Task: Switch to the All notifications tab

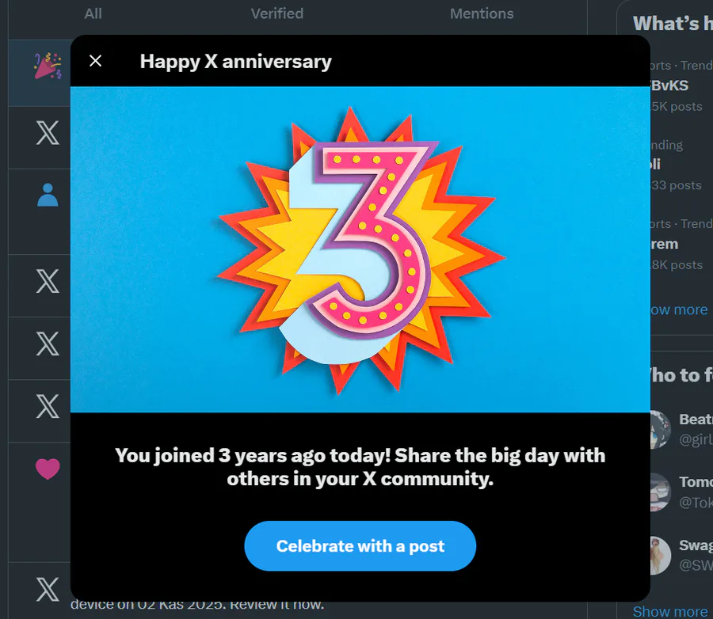Action: pyautogui.click(x=93, y=13)
